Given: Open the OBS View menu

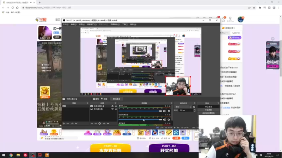Looking at the screenshot, I should (81, 24).
